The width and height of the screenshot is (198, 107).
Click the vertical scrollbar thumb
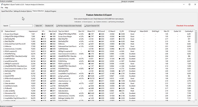pos(196,37)
